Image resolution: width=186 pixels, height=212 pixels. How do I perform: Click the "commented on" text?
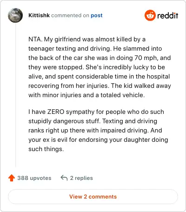[x=70, y=15]
